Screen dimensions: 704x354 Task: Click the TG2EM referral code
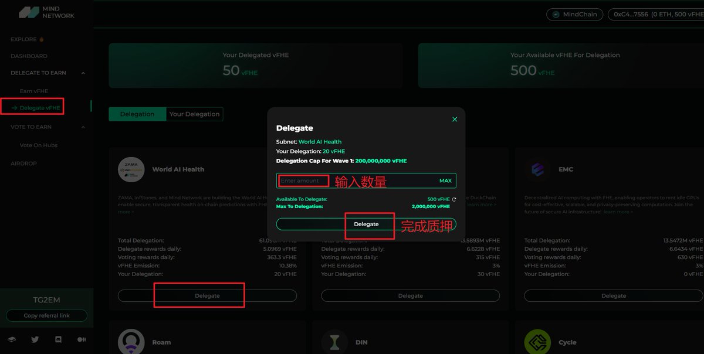pyautogui.click(x=46, y=300)
